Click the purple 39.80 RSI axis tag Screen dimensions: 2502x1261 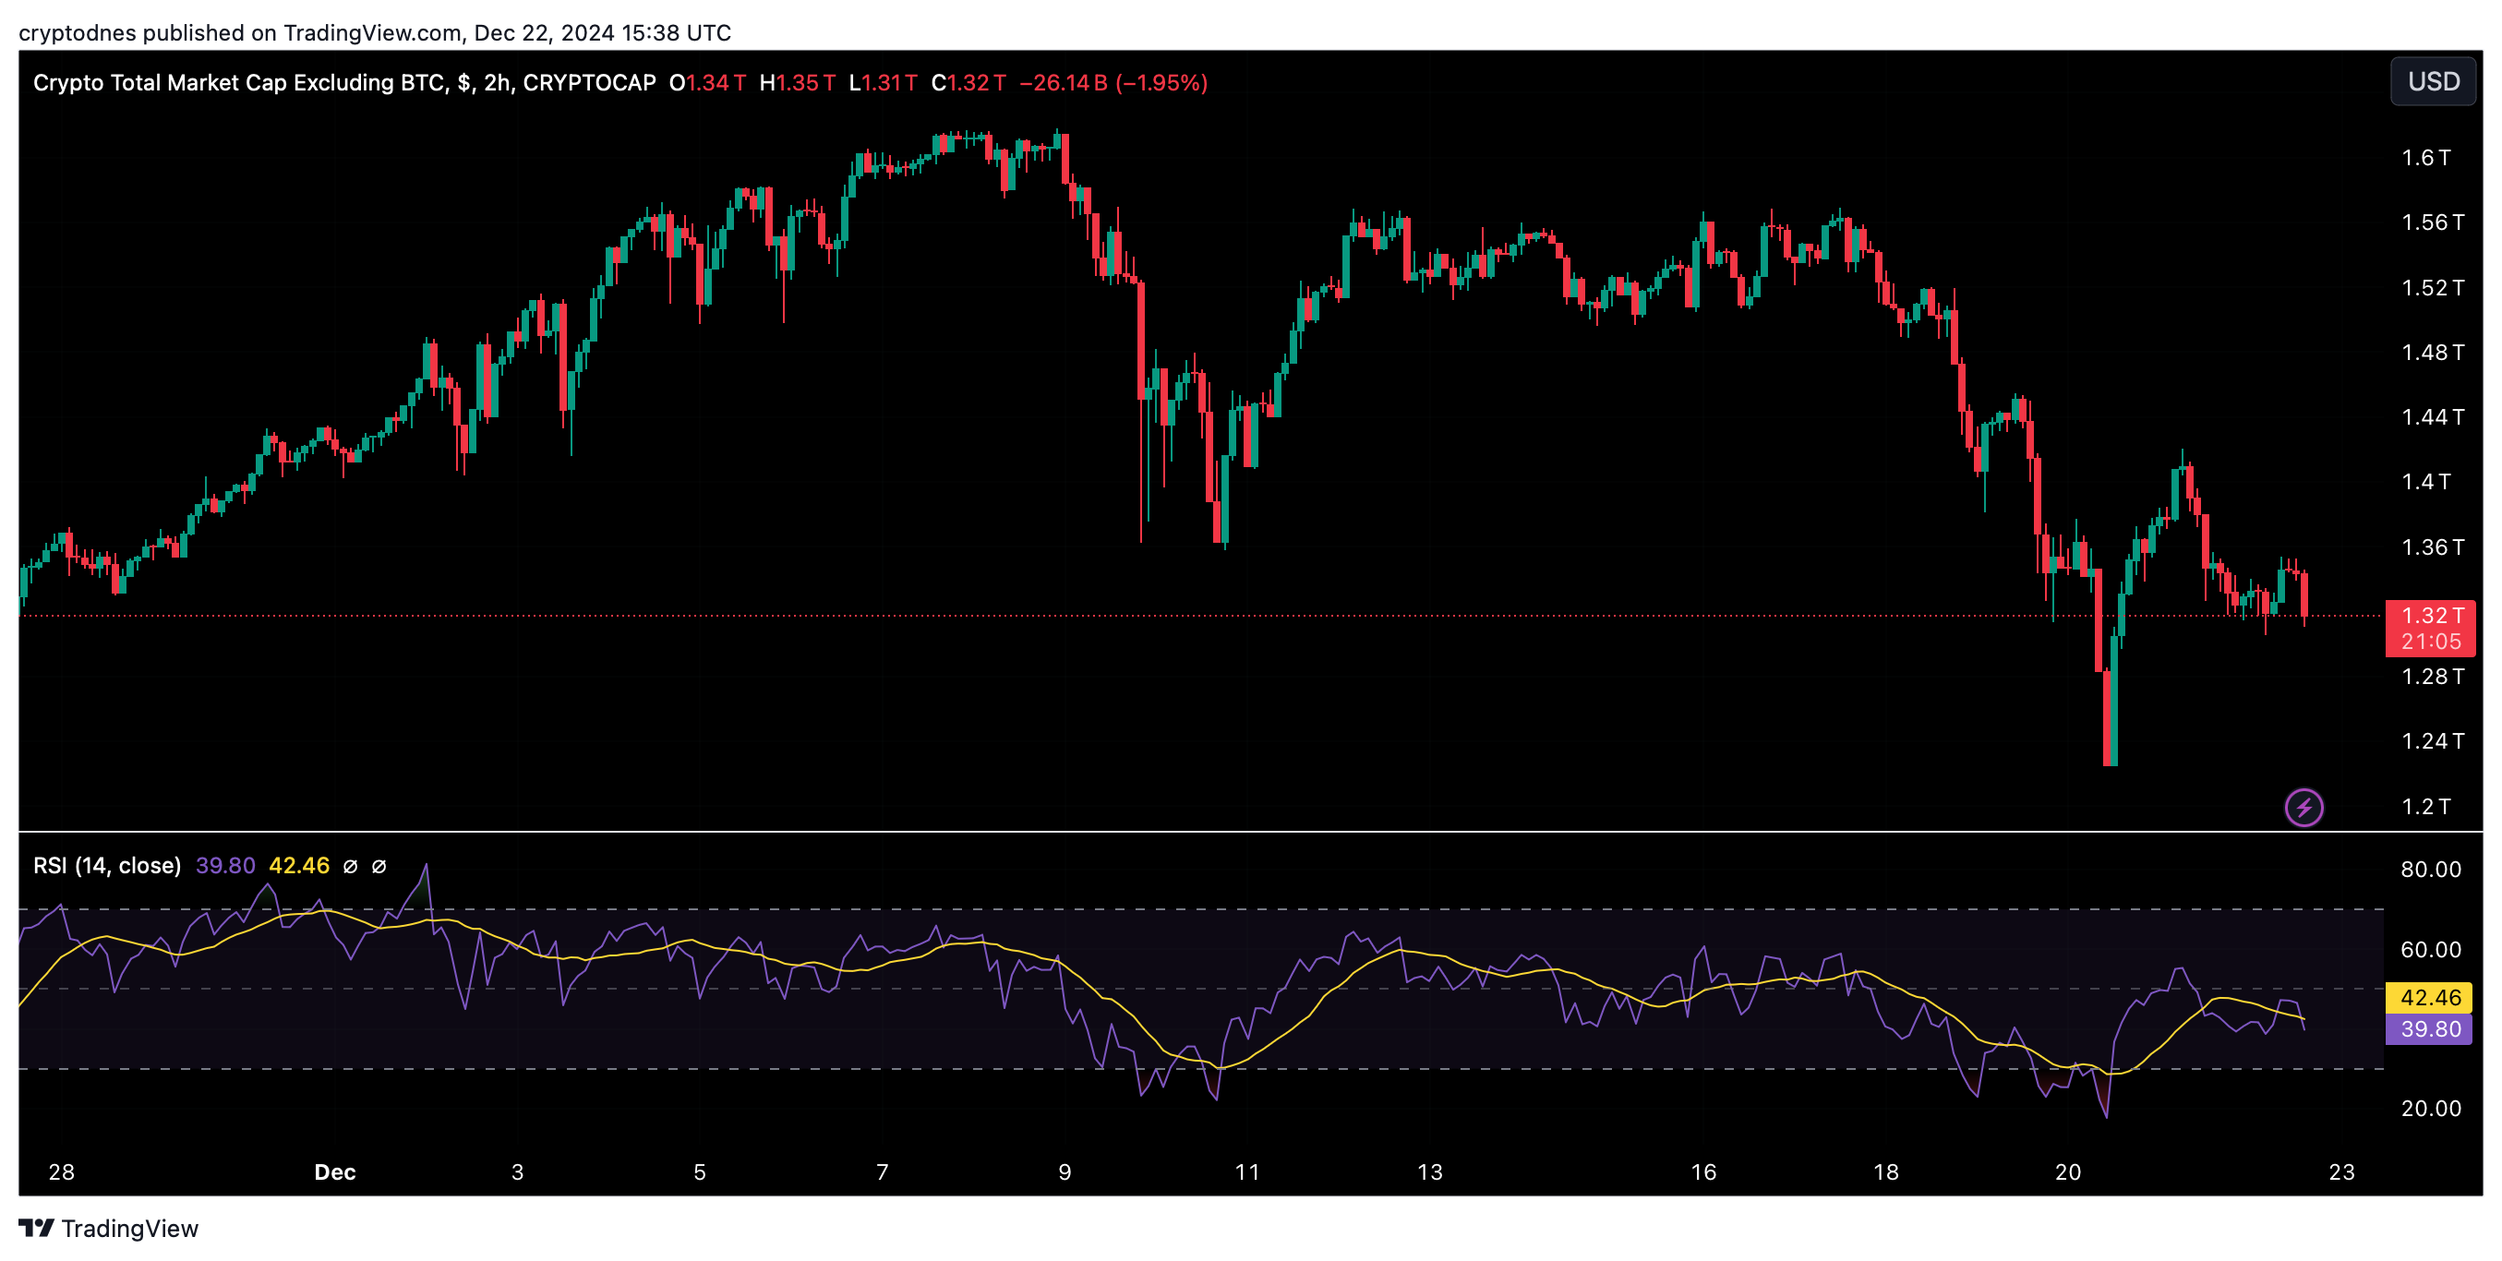pos(2429,1028)
